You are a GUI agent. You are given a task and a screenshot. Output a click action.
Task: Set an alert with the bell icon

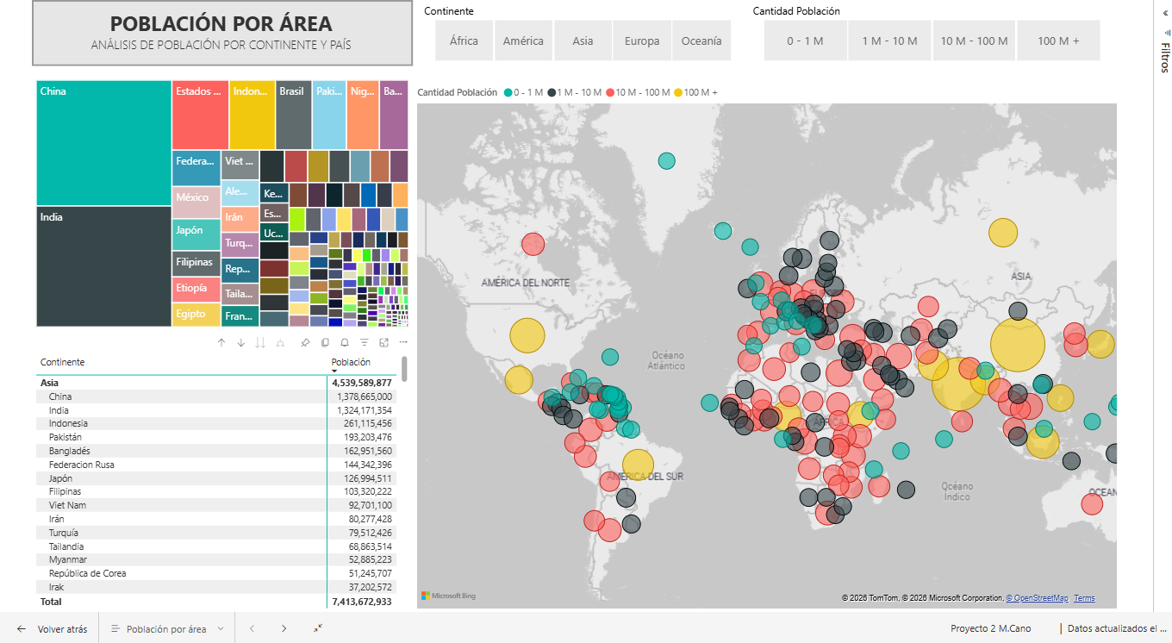pos(345,342)
